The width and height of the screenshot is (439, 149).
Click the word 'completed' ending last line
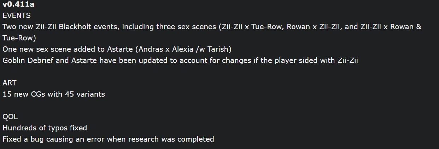click(195, 139)
